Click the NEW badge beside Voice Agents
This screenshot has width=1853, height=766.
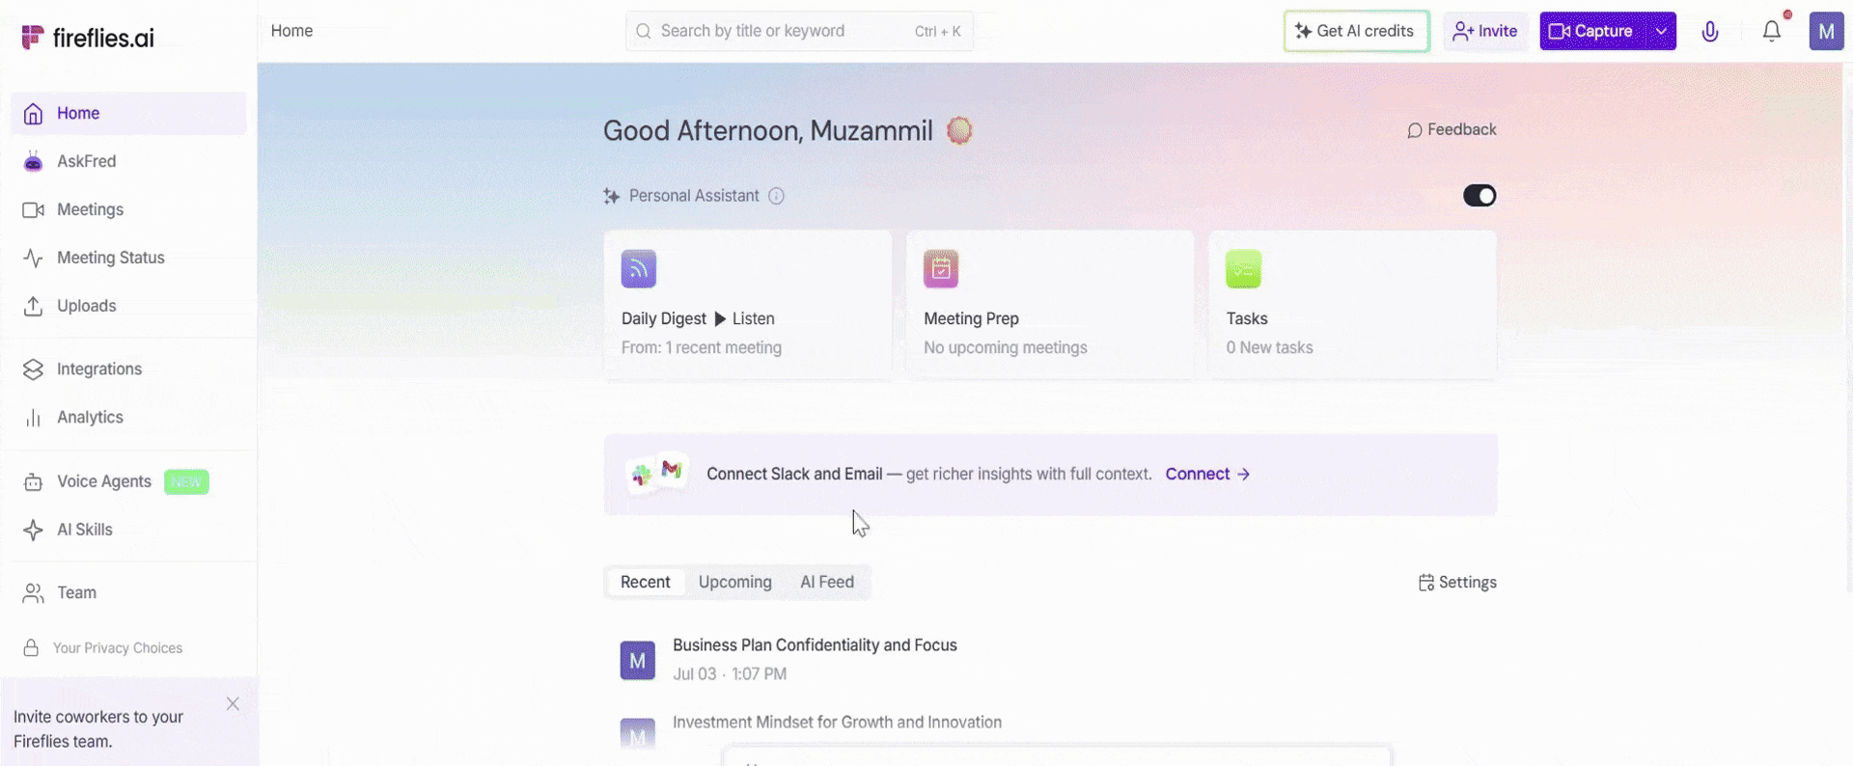[x=186, y=481]
